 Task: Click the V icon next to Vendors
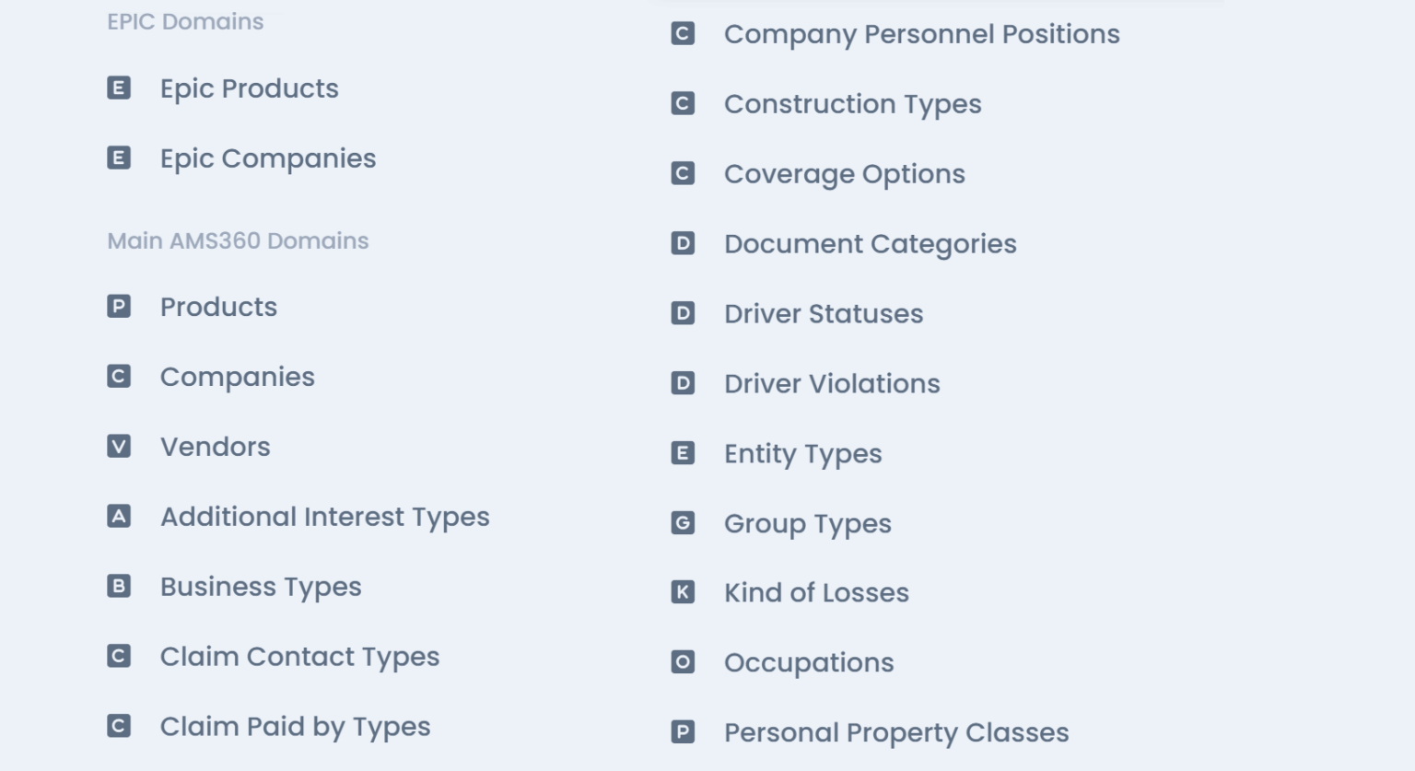(118, 447)
